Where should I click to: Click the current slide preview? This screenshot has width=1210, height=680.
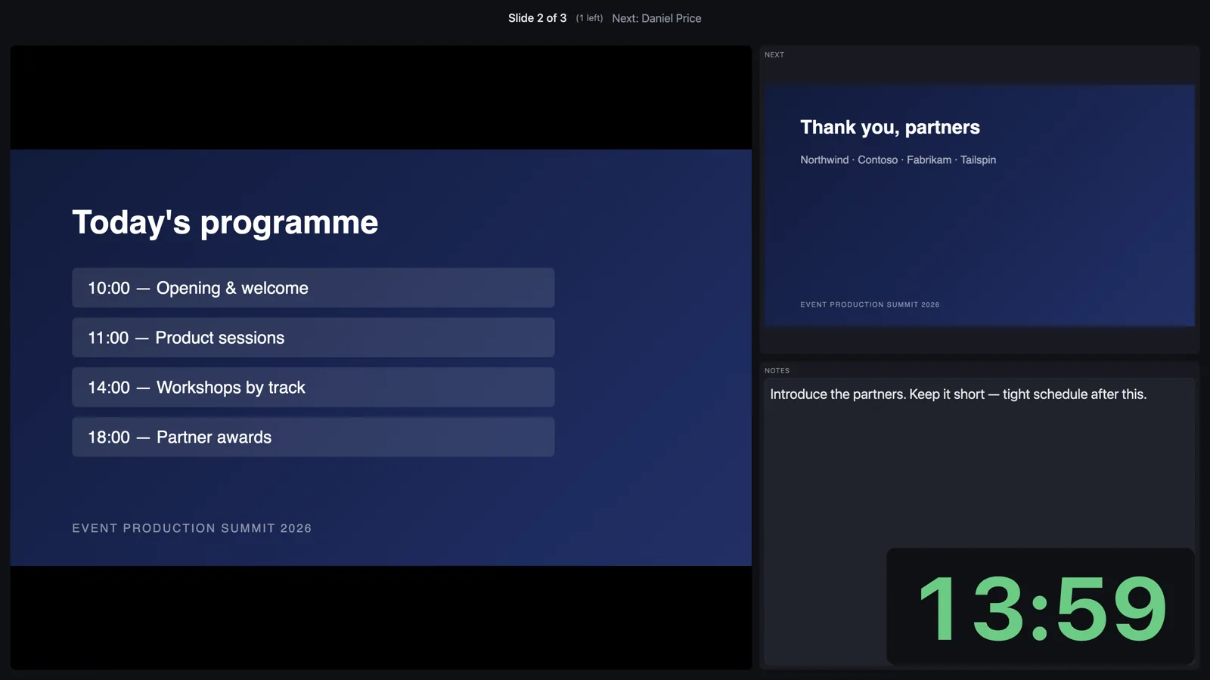pyautogui.click(x=381, y=357)
